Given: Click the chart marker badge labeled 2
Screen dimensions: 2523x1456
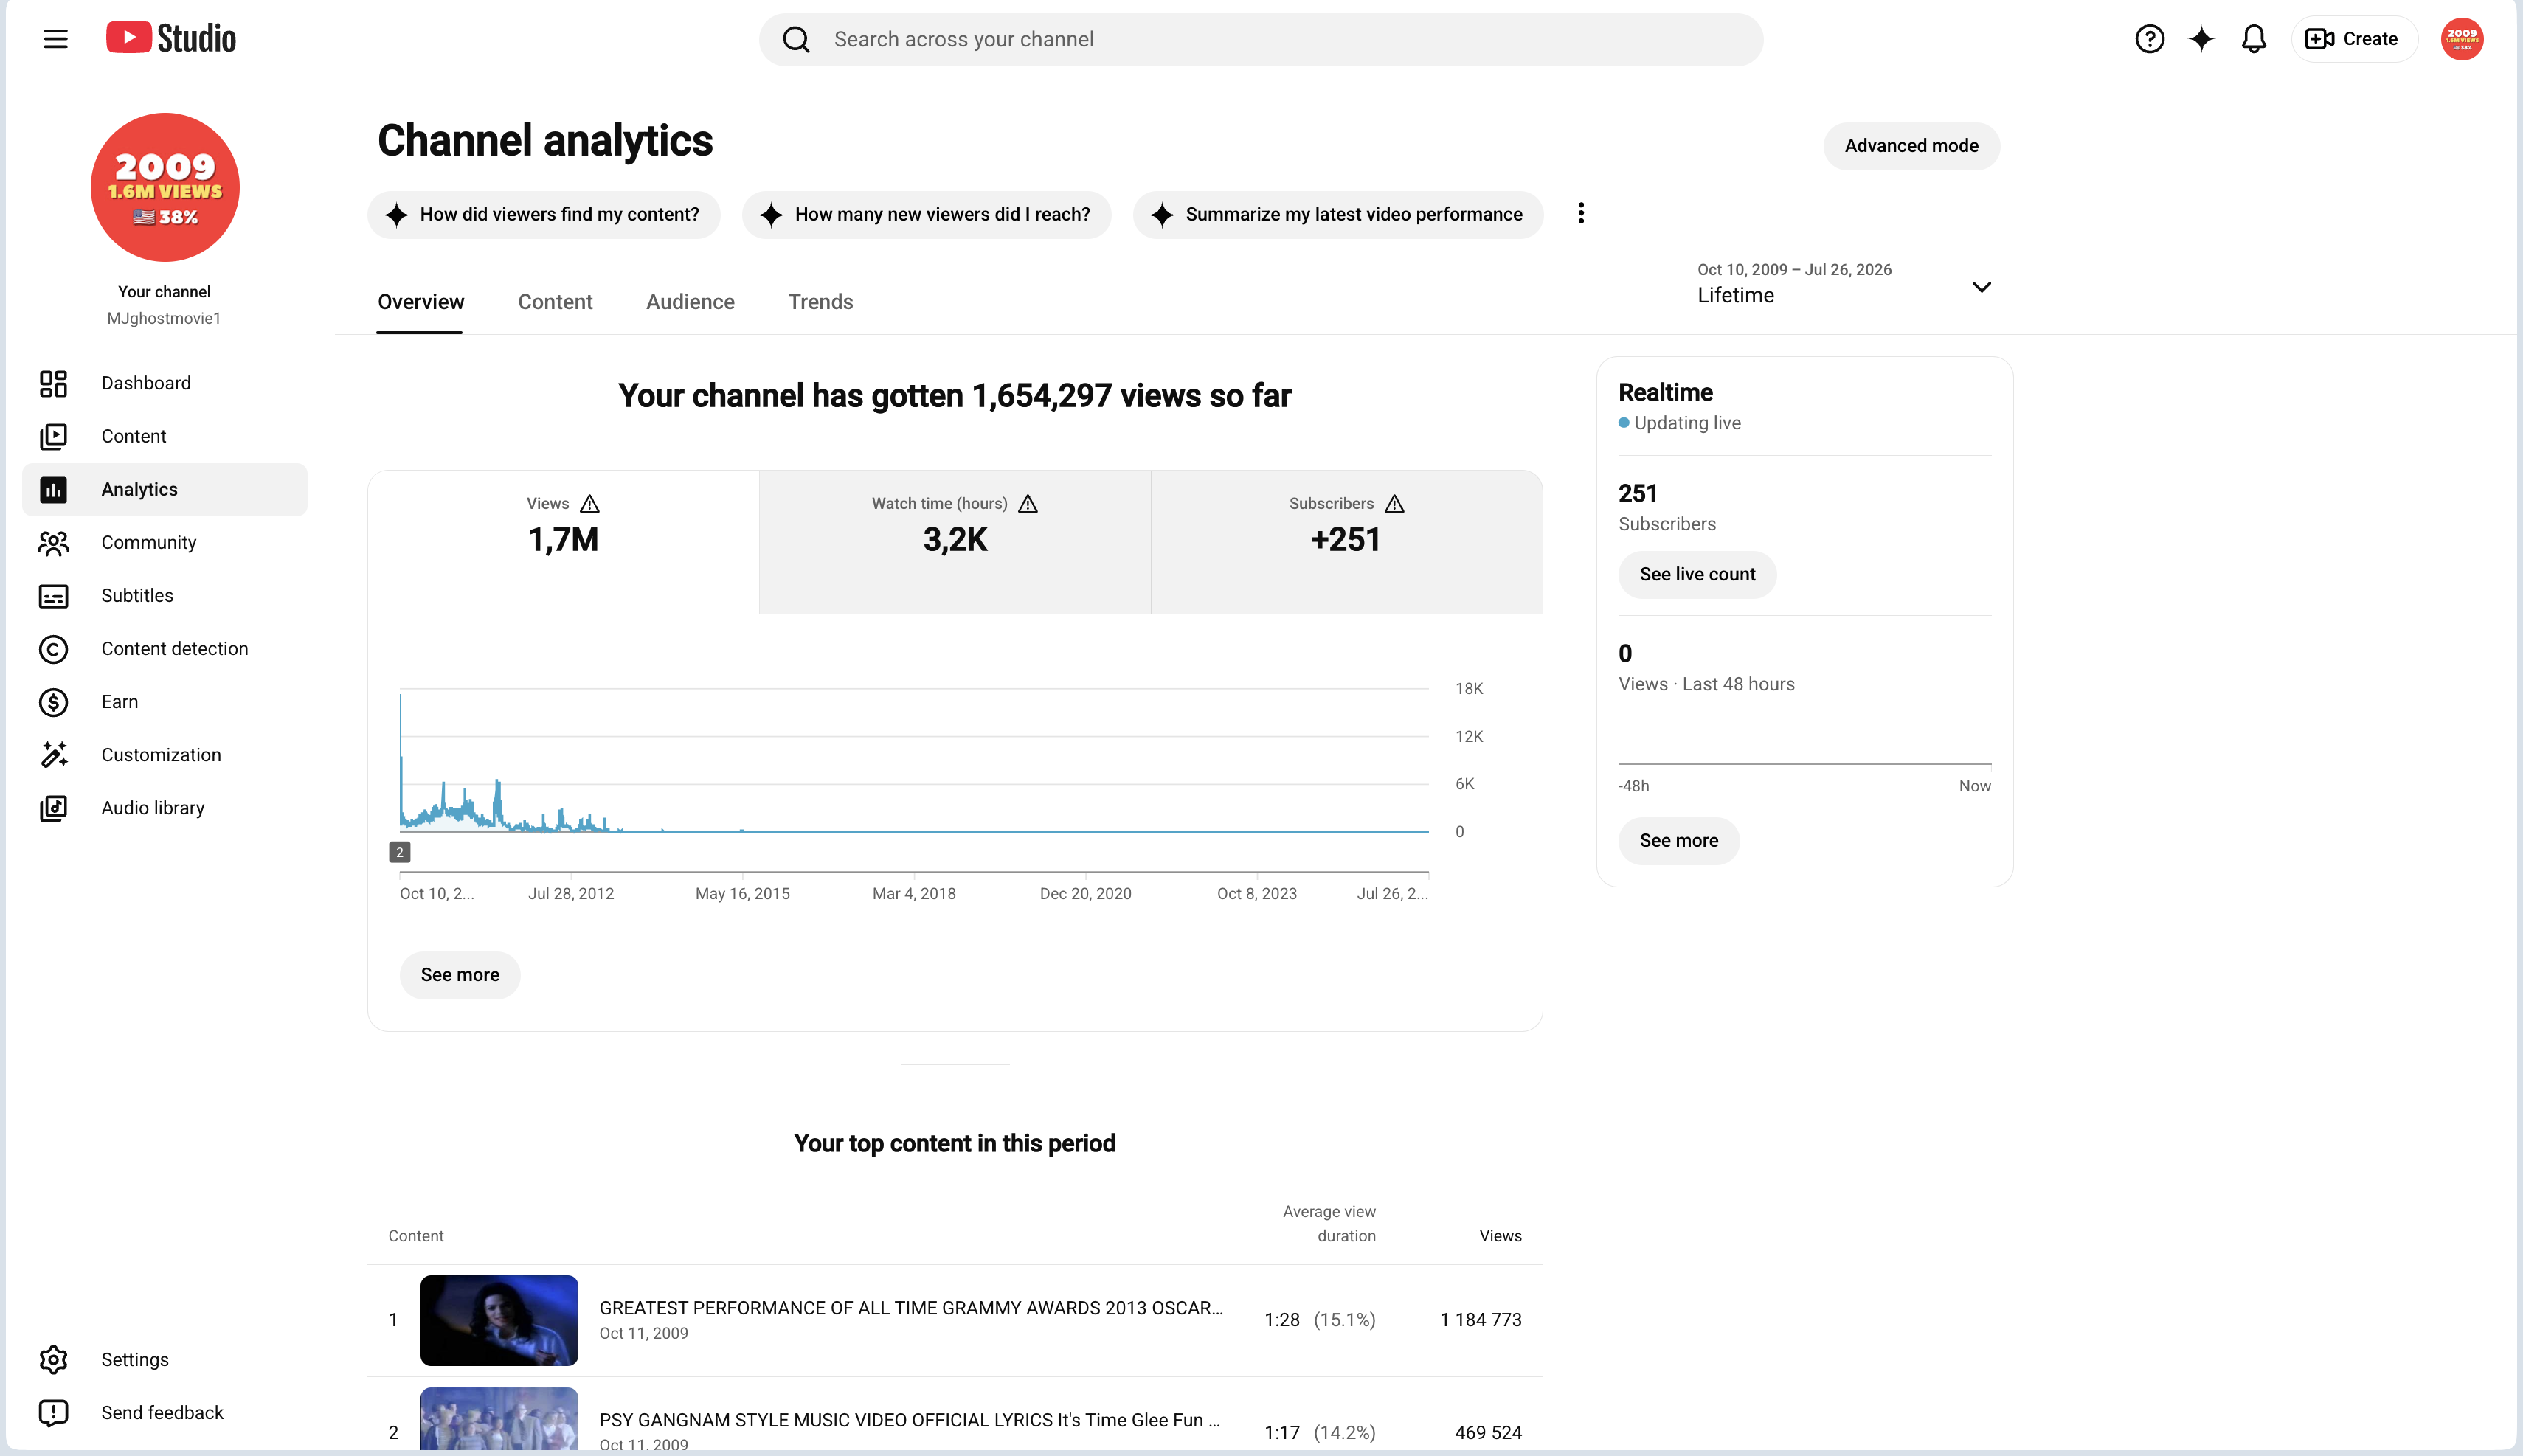Looking at the screenshot, I should pos(399,852).
